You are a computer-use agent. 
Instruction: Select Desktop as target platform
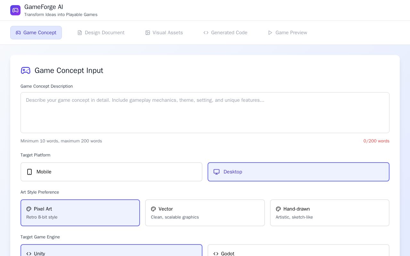click(x=299, y=172)
